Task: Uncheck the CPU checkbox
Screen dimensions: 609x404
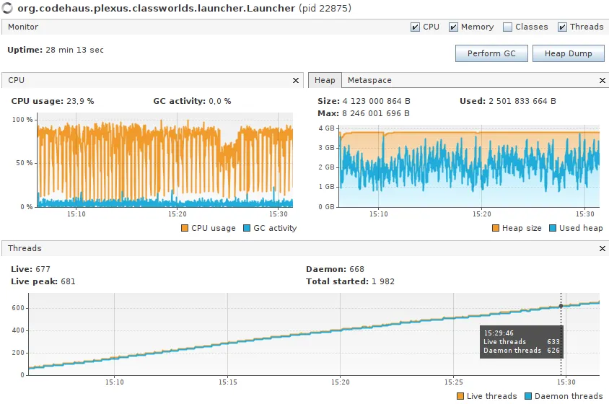Action: (x=415, y=27)
